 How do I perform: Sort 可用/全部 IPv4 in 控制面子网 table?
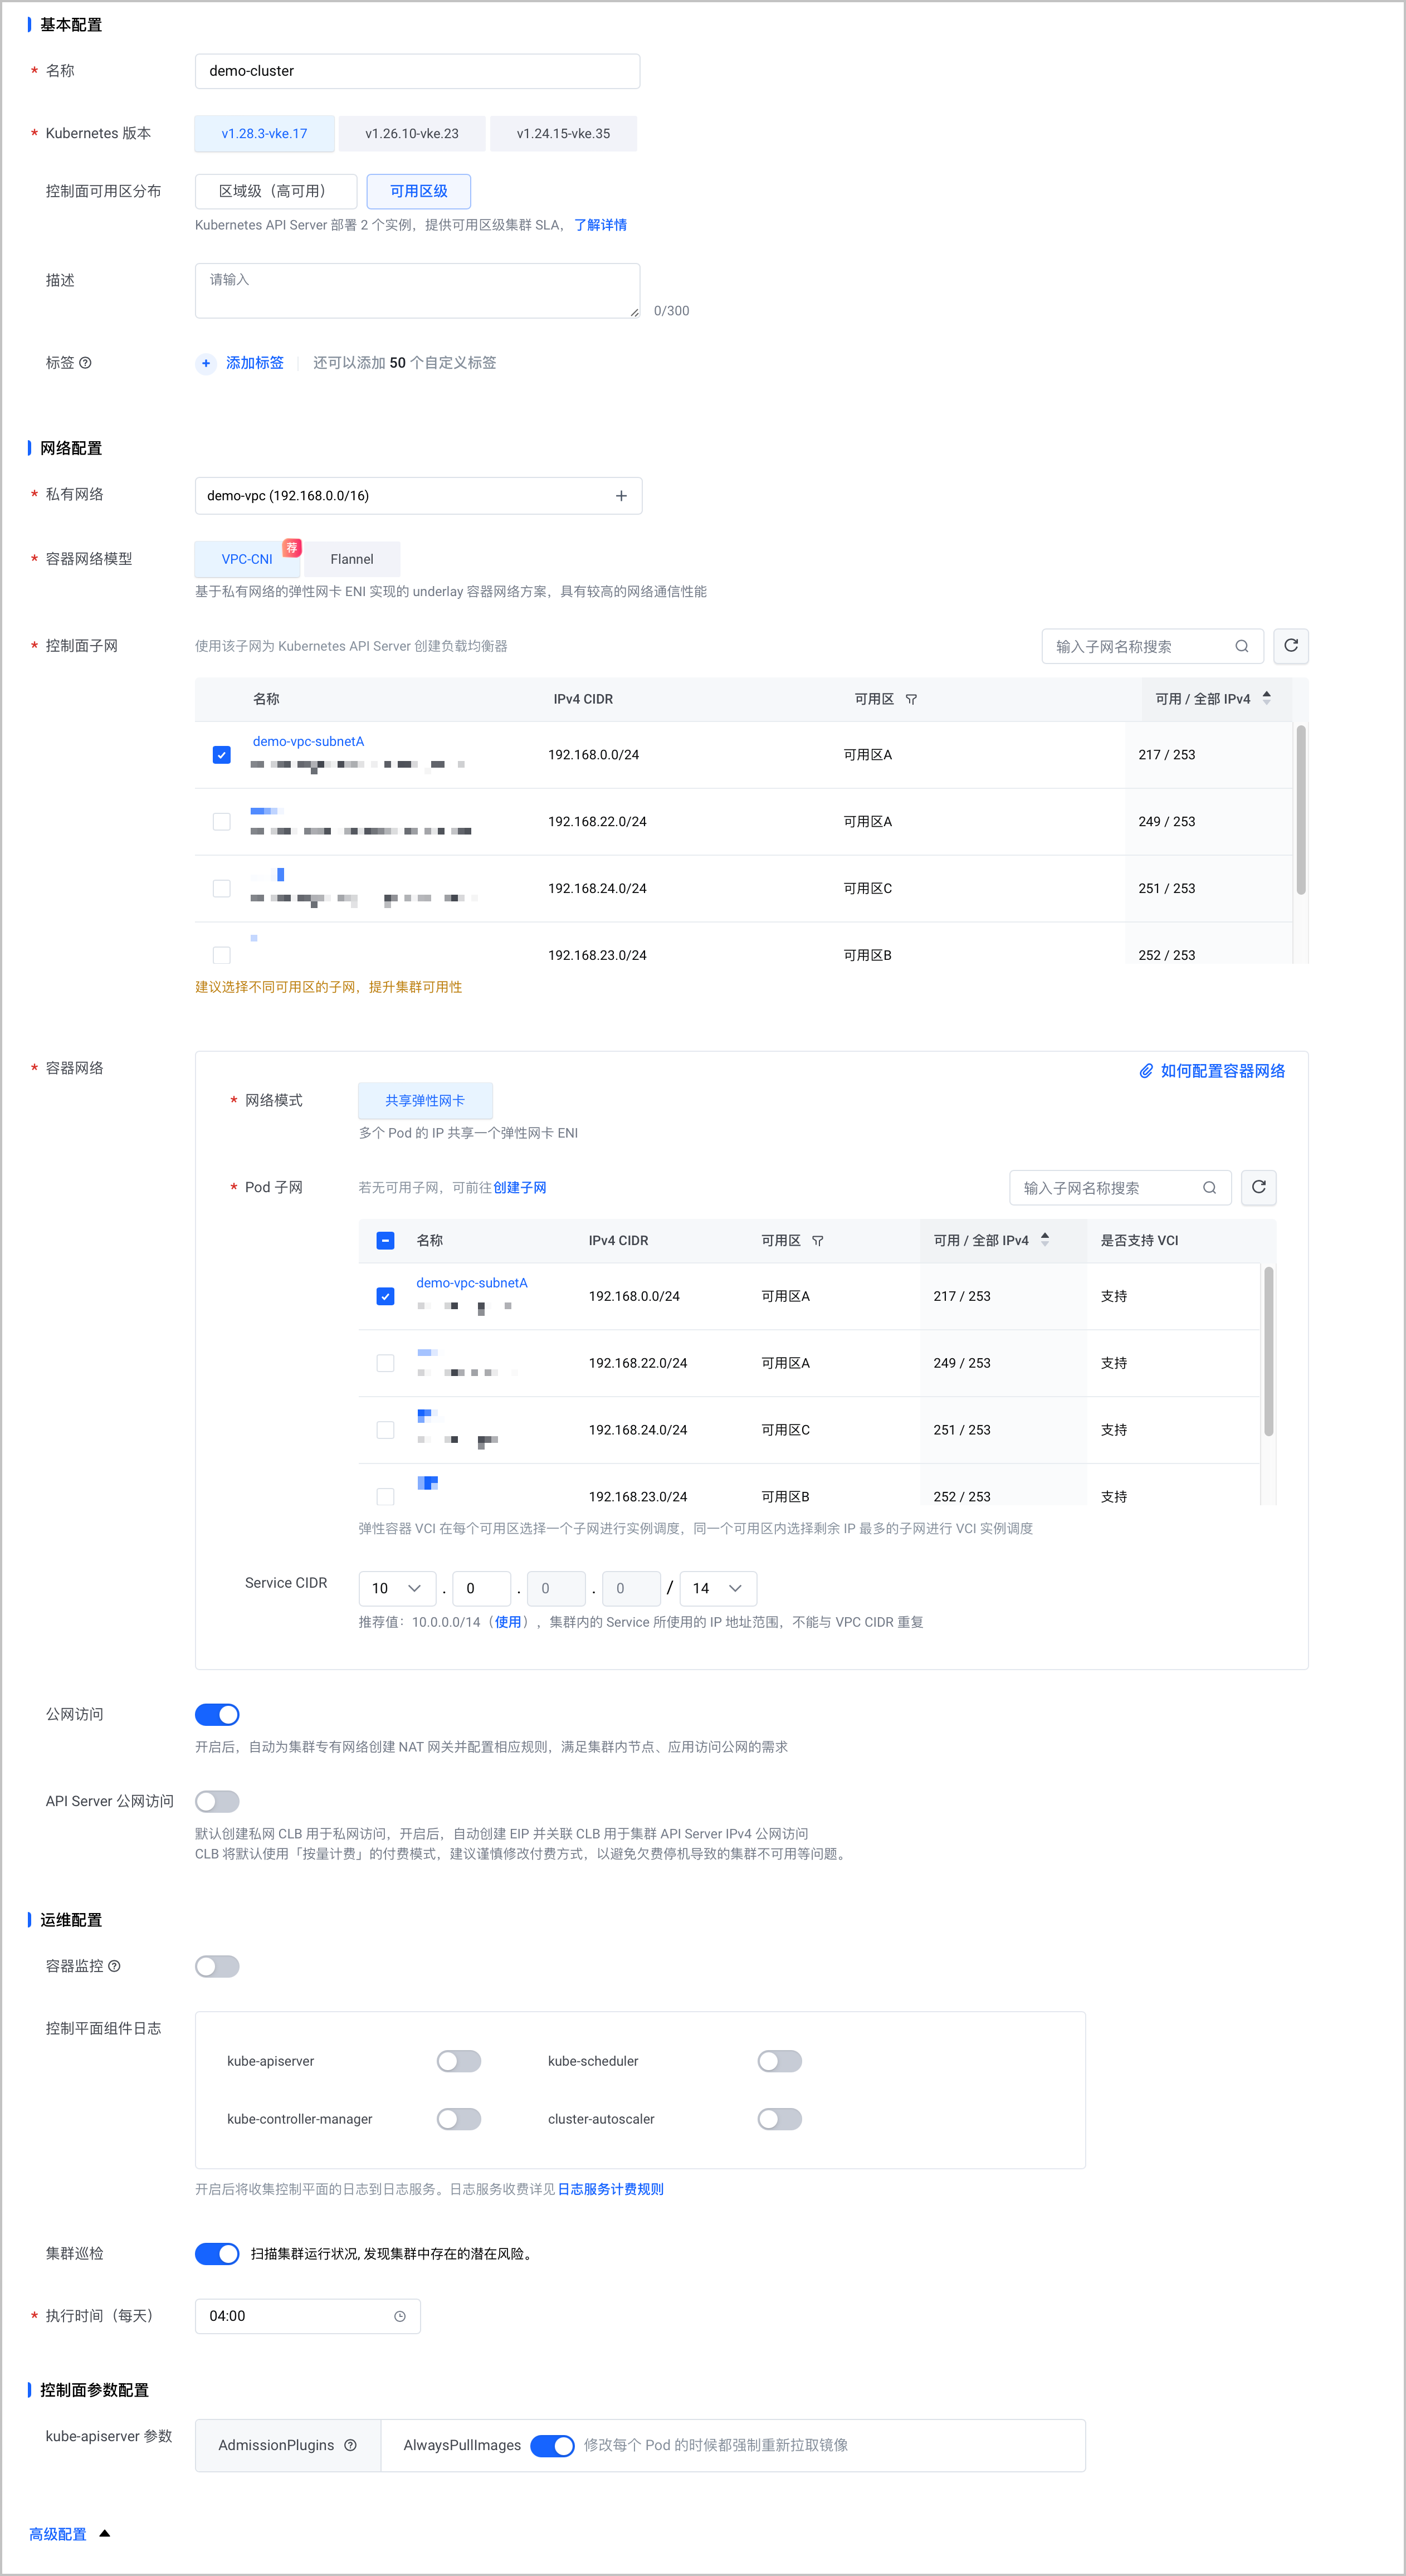(x=1266, y=698)
